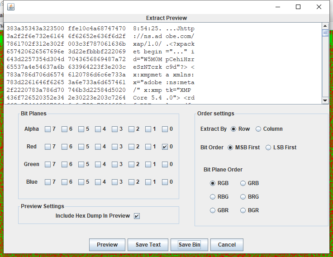Click the Preview button

click(107, 245)
